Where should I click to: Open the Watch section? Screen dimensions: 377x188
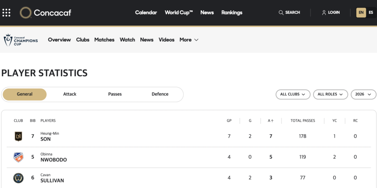pos(127,40)
